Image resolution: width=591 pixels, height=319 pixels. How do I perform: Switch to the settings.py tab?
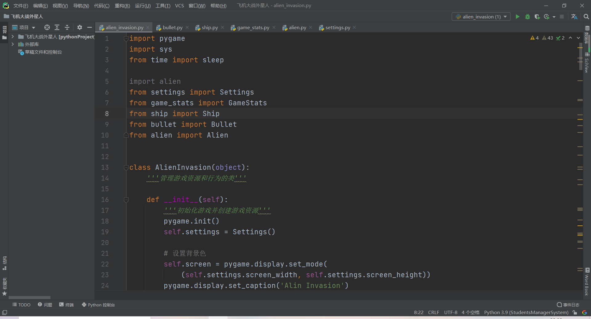coord(338,27)
